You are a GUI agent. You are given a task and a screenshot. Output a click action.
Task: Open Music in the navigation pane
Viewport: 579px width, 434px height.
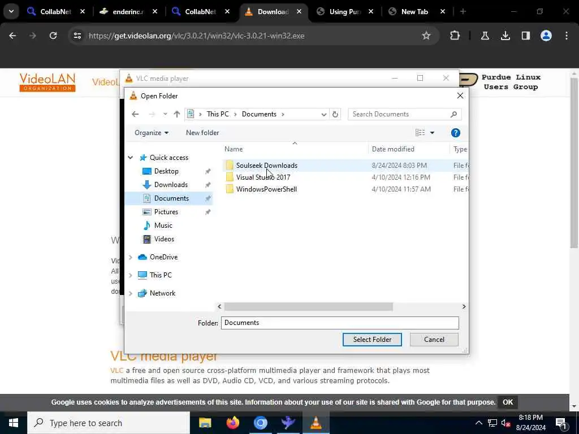point(163,225)
